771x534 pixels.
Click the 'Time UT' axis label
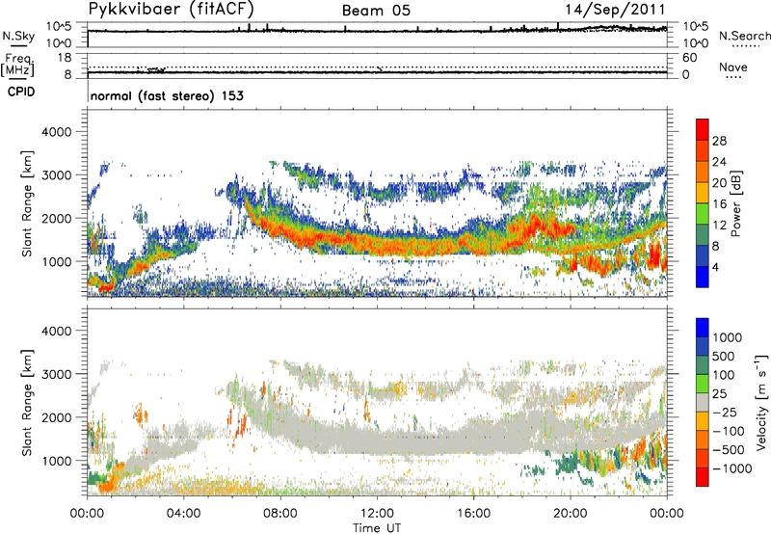377,528
